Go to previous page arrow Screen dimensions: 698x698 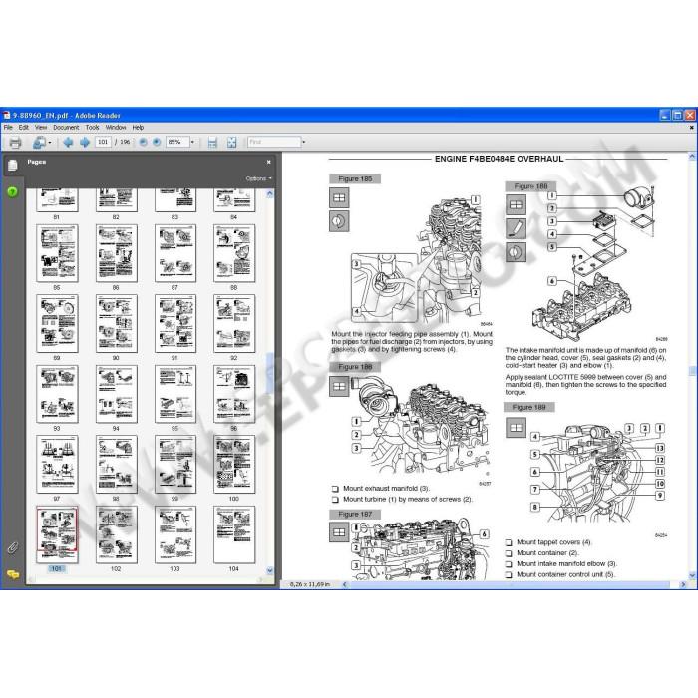pyautogui.click(x=68, y=142)
